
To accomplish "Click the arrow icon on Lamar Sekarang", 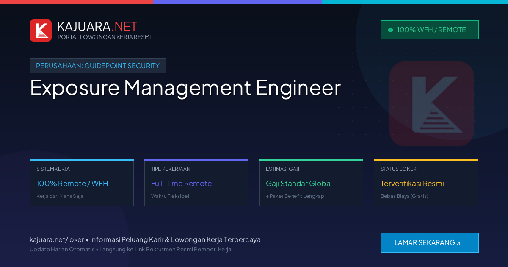I will pyautogui.click(x=458, y=243).
